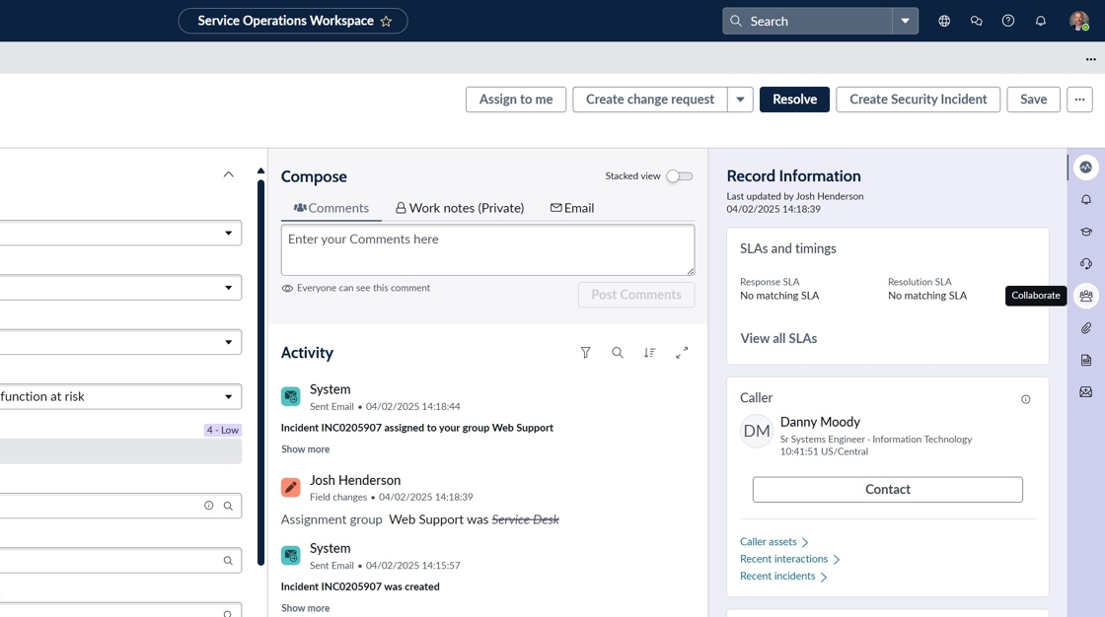This screenshot has width=1105, height=617.
Task: Switch to Comments tab
Action: [331, 208]
